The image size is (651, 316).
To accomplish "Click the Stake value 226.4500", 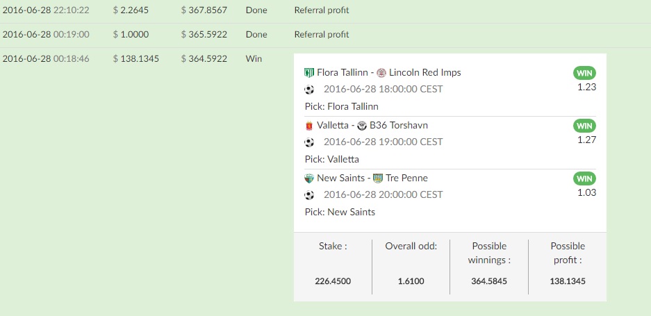I will [x=333, y=281].
